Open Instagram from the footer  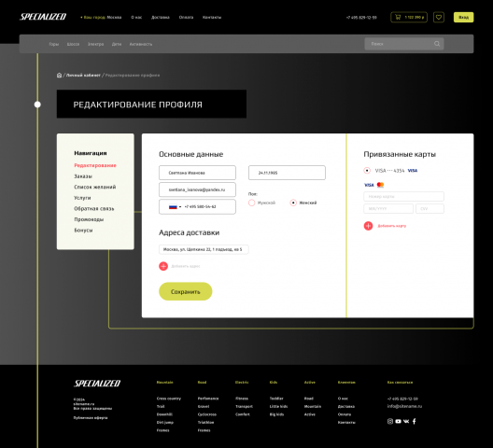pos(390,421)
